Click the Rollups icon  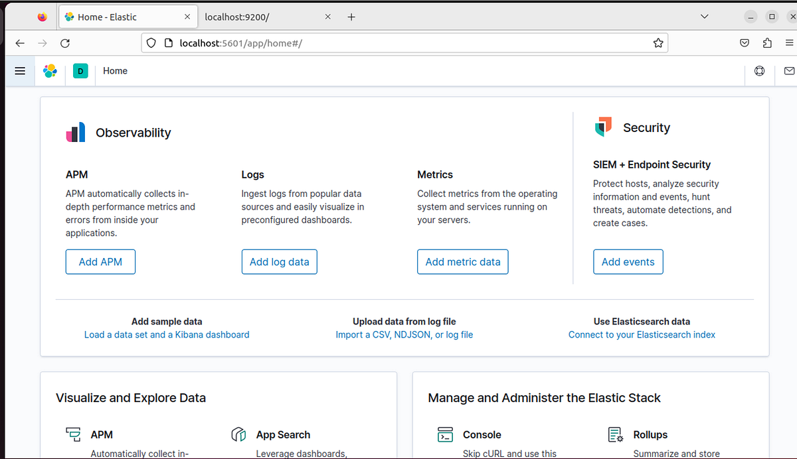tap(614, 434)
